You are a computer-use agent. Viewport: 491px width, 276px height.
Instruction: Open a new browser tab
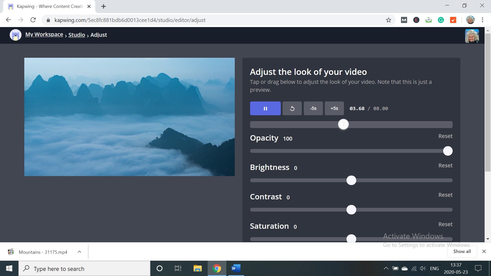coord(103,6)
